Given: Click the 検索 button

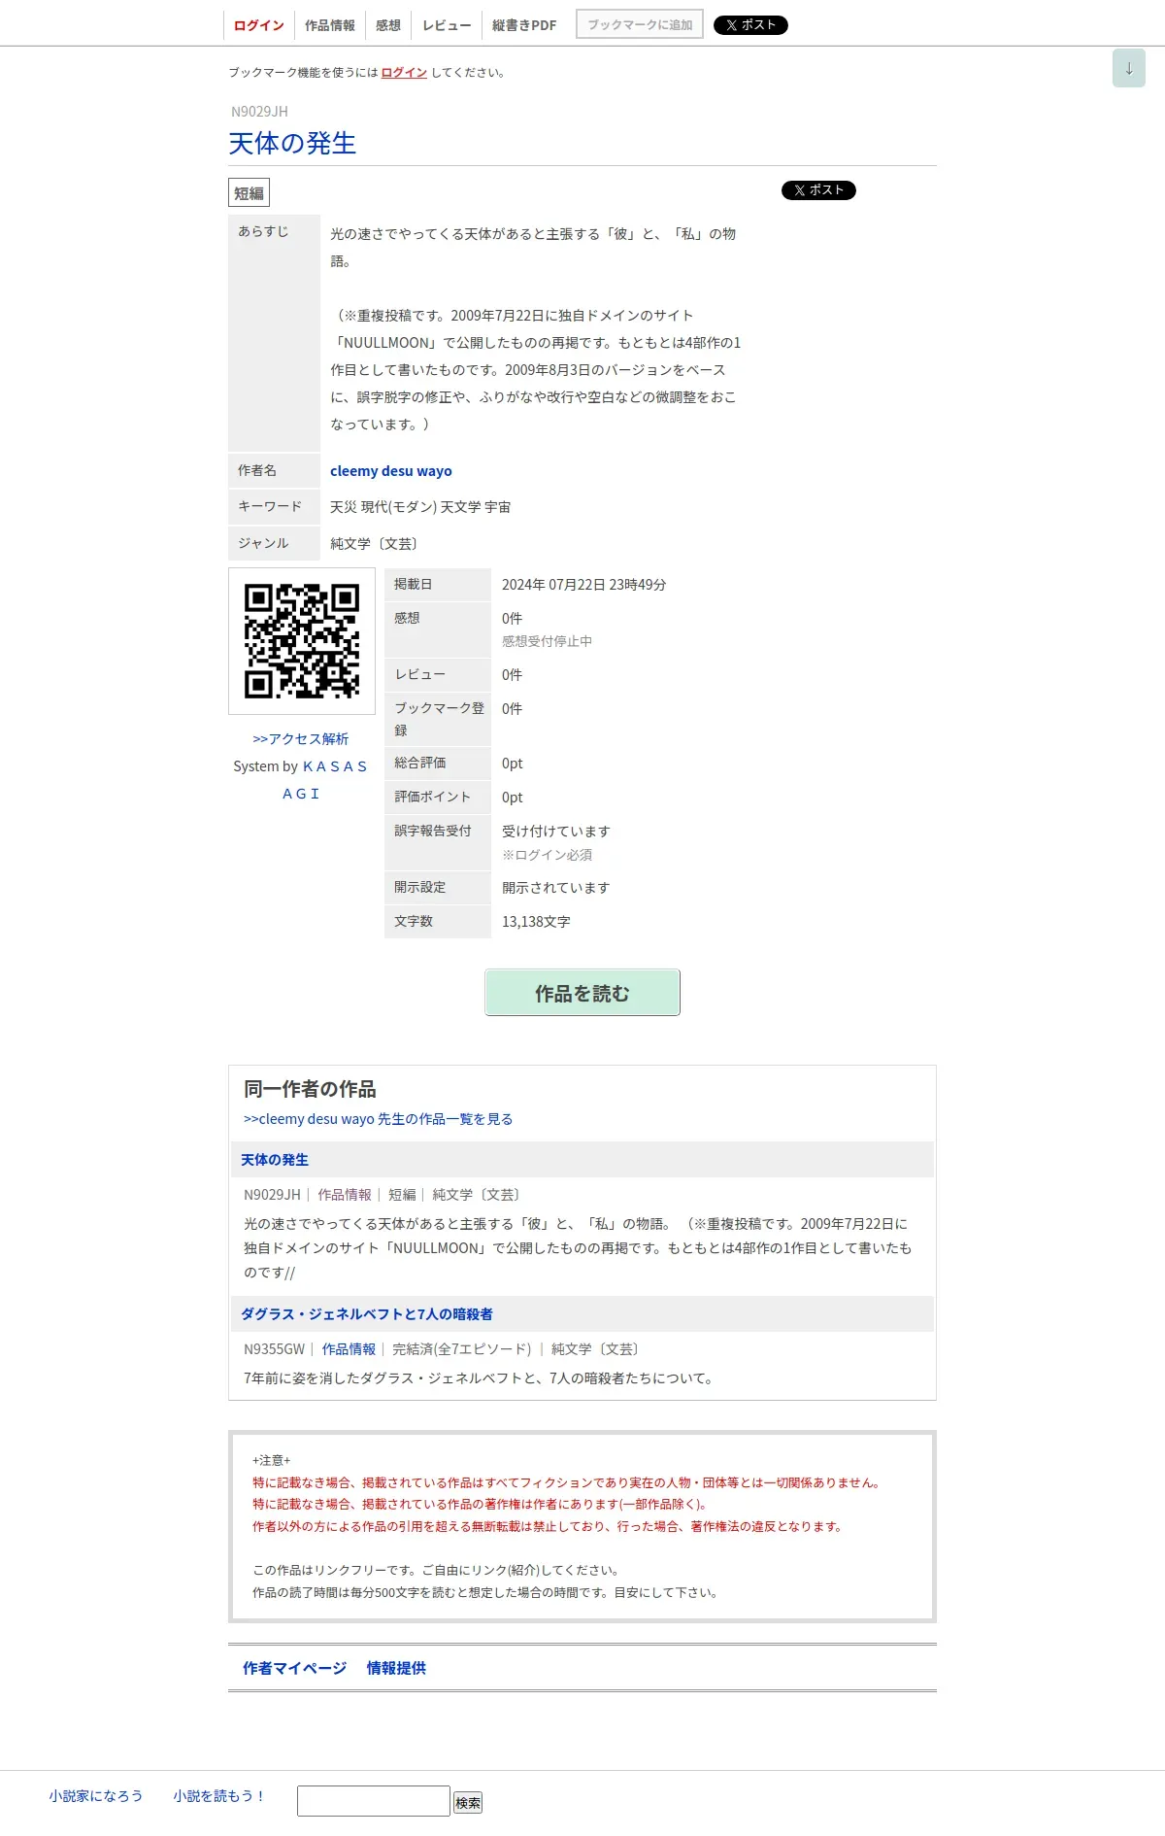Looking at the screenshot, I should pyautogui.click(x=468, y=1802).
